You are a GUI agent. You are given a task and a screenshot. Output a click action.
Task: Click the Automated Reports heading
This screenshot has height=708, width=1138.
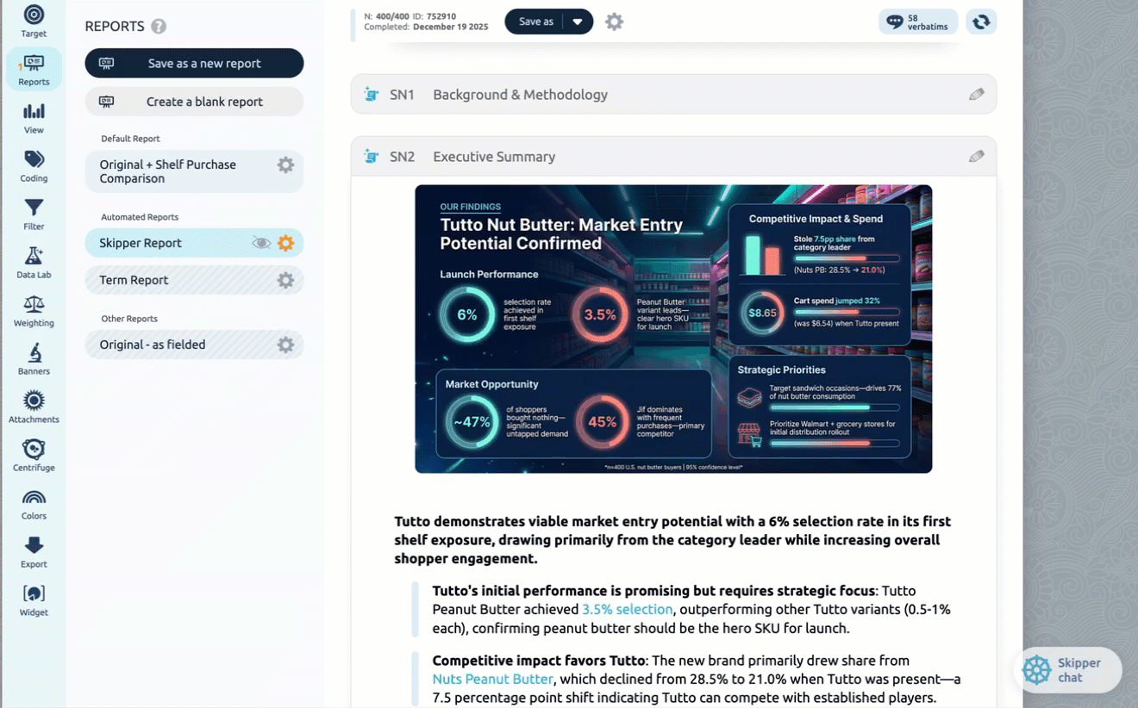click(140, 217)
